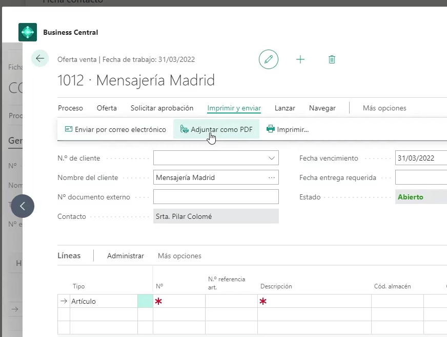
Task: Click the Imprimir printer button
Action: point(288,129)
